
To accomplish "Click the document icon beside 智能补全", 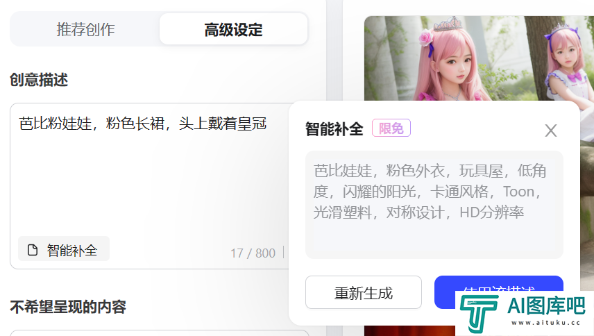I will pyautogui.click(x=33, y=250).
